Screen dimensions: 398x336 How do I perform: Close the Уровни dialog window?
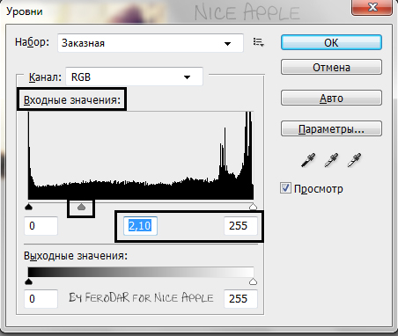372,7
